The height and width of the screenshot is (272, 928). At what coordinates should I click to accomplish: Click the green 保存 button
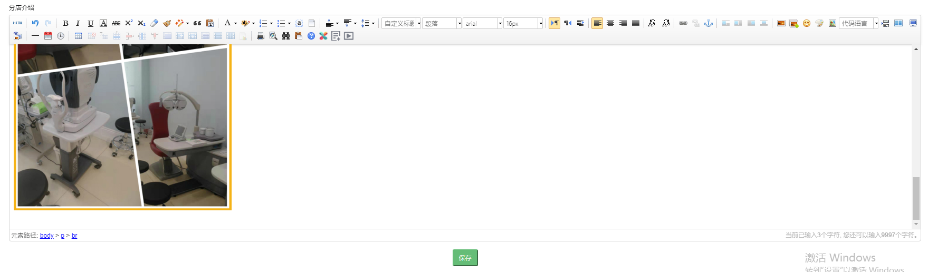(465, 258)
